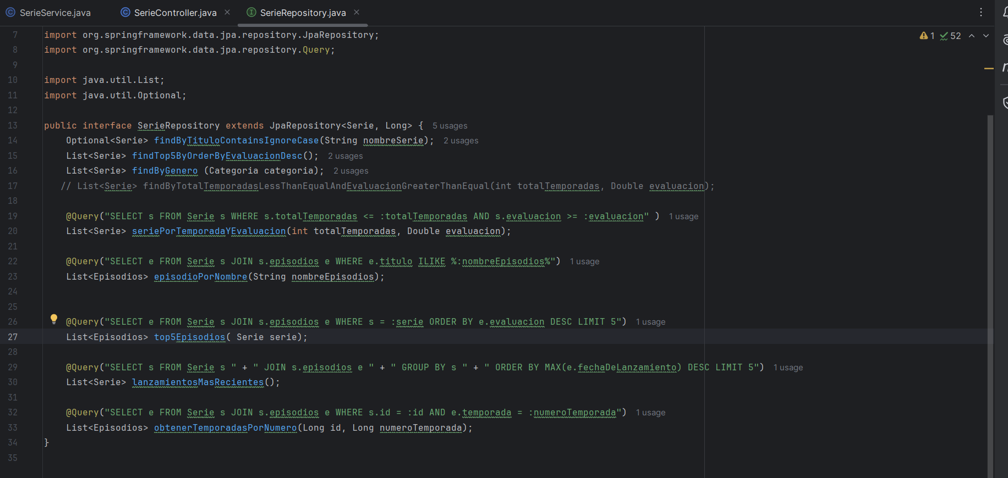Screen dimensions: 1008x478
Task: Go to next highlighted problem arrow
Action: pos(986,36)
